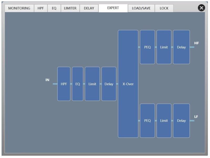Open the LOAD/SAVE tab

141,8
